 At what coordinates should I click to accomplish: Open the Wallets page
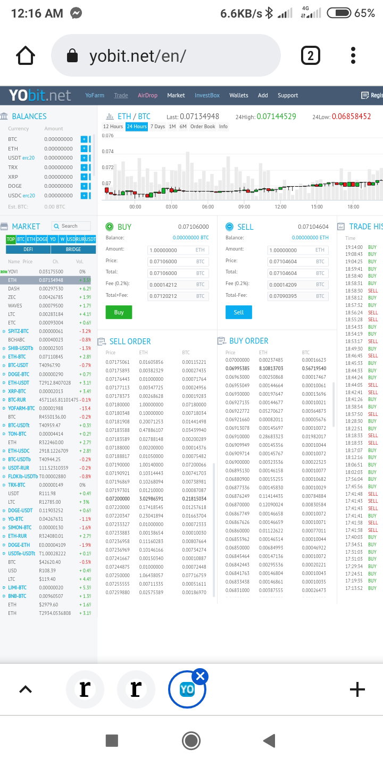coord(239,95)
